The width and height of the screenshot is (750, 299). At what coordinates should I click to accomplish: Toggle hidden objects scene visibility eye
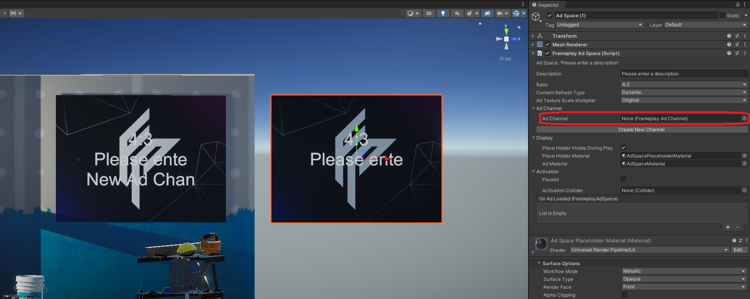click(x=488, y=13)
